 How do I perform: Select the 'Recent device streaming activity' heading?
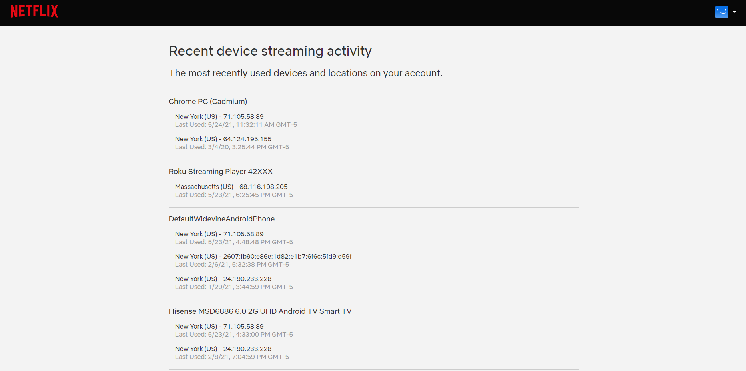(270, 51)
